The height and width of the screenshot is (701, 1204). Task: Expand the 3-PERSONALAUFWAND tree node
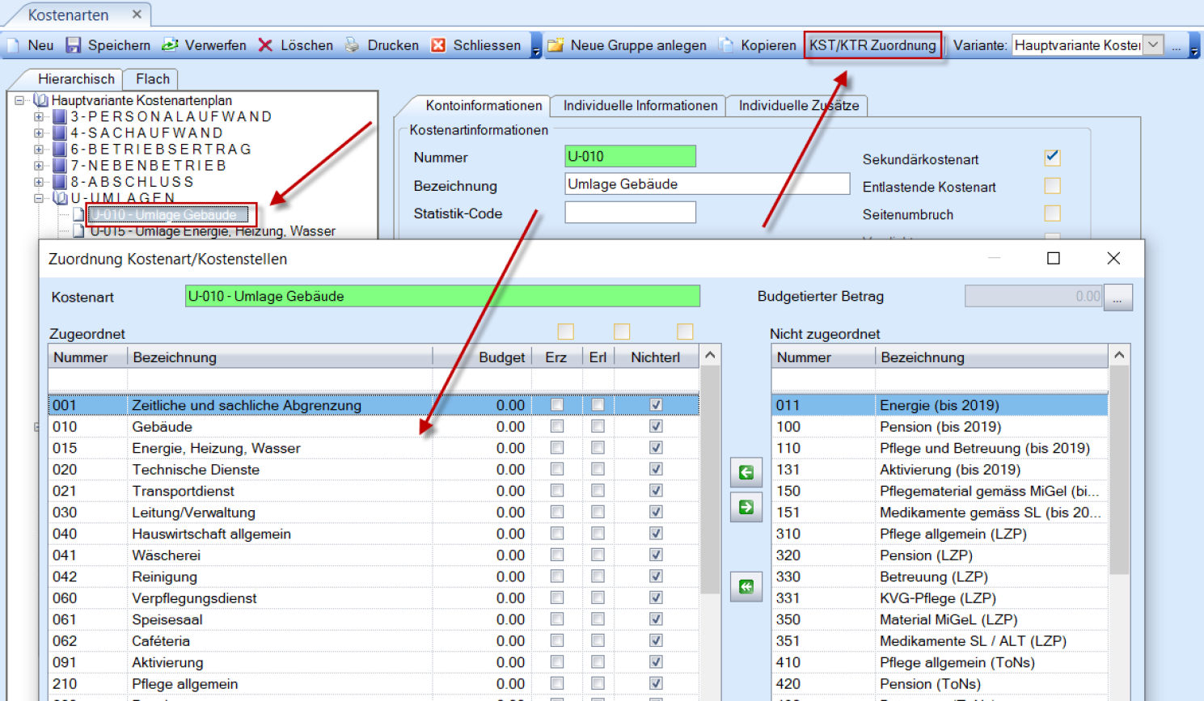(x=39, y=116)
